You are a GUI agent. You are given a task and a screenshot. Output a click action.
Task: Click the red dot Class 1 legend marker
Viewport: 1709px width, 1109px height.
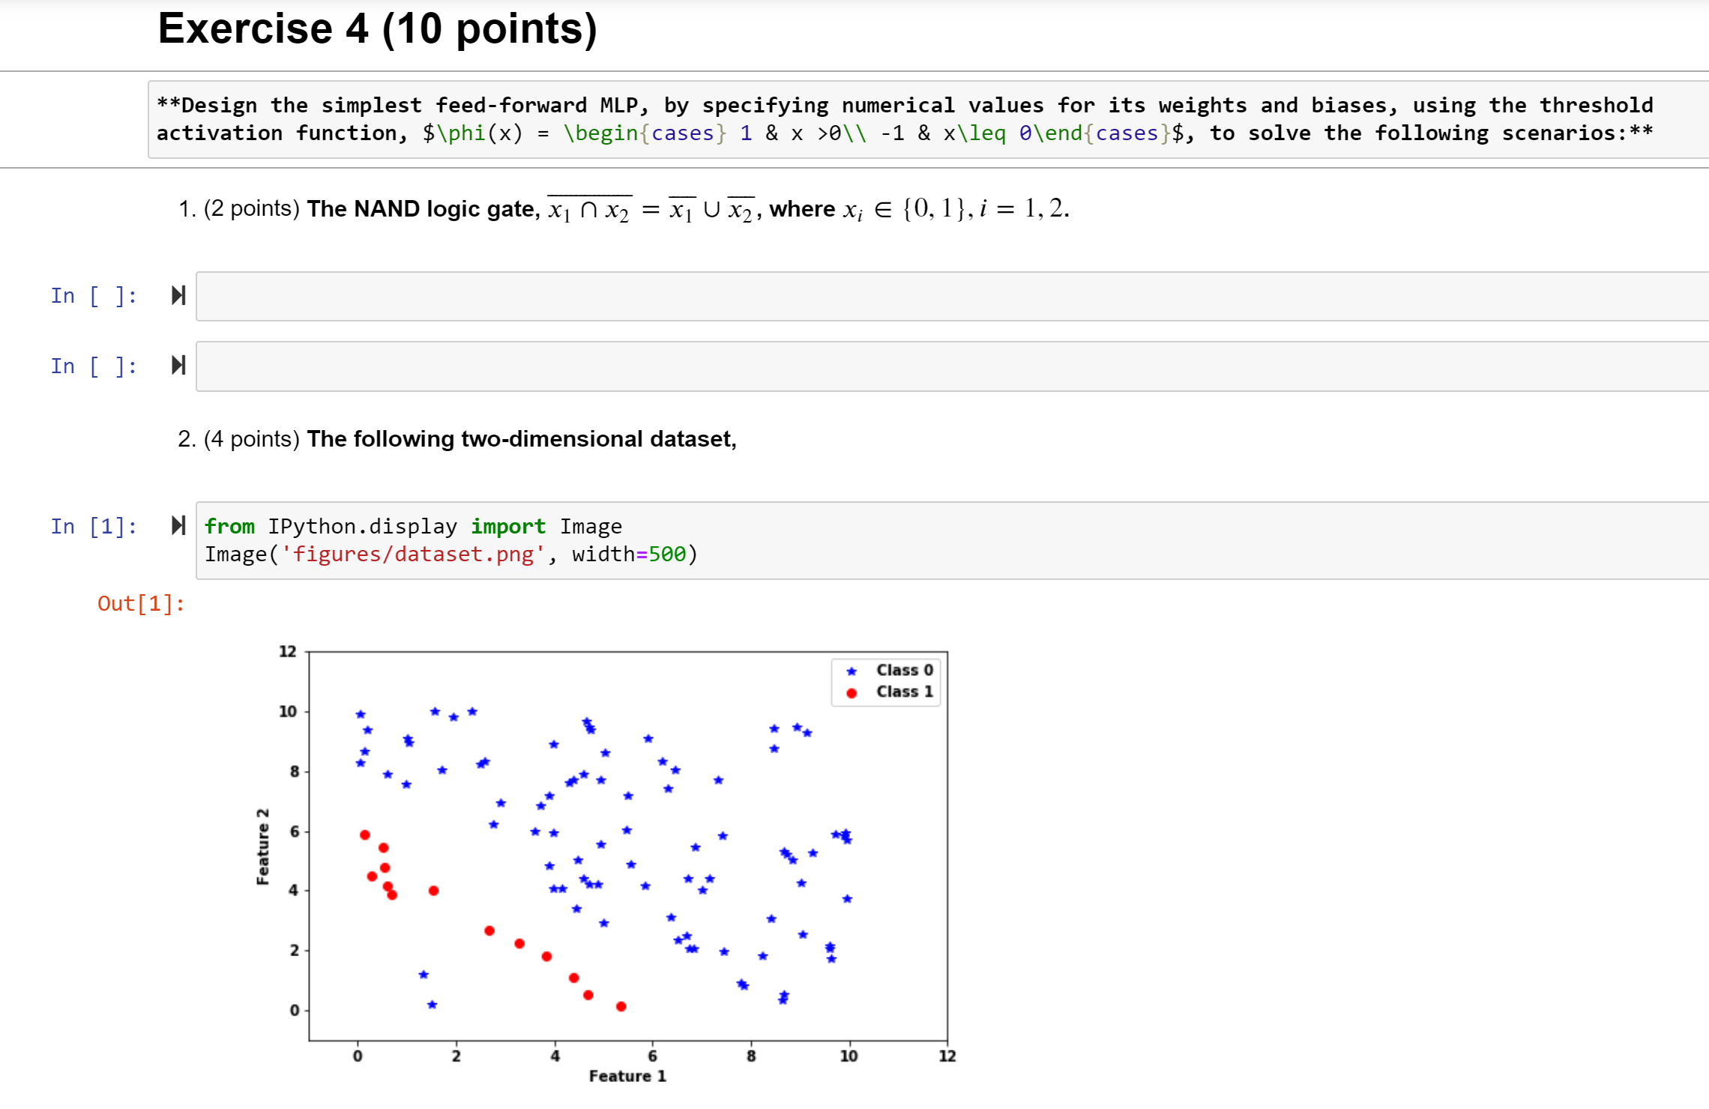pos(852,693)
